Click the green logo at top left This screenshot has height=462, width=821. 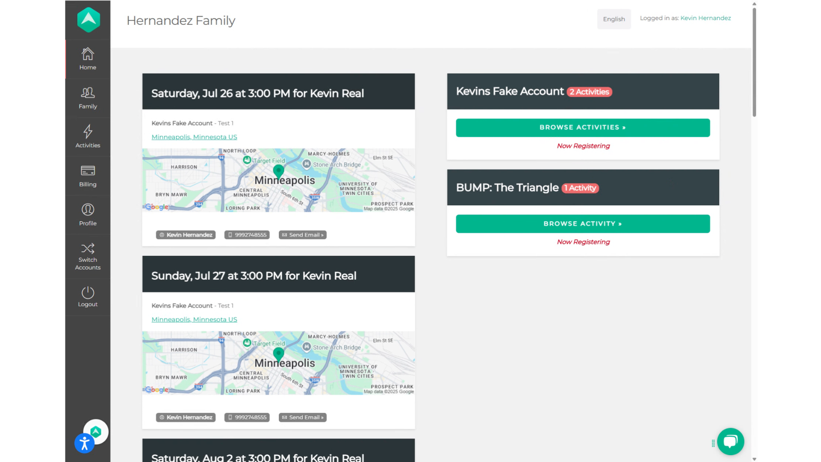[89, 20]
